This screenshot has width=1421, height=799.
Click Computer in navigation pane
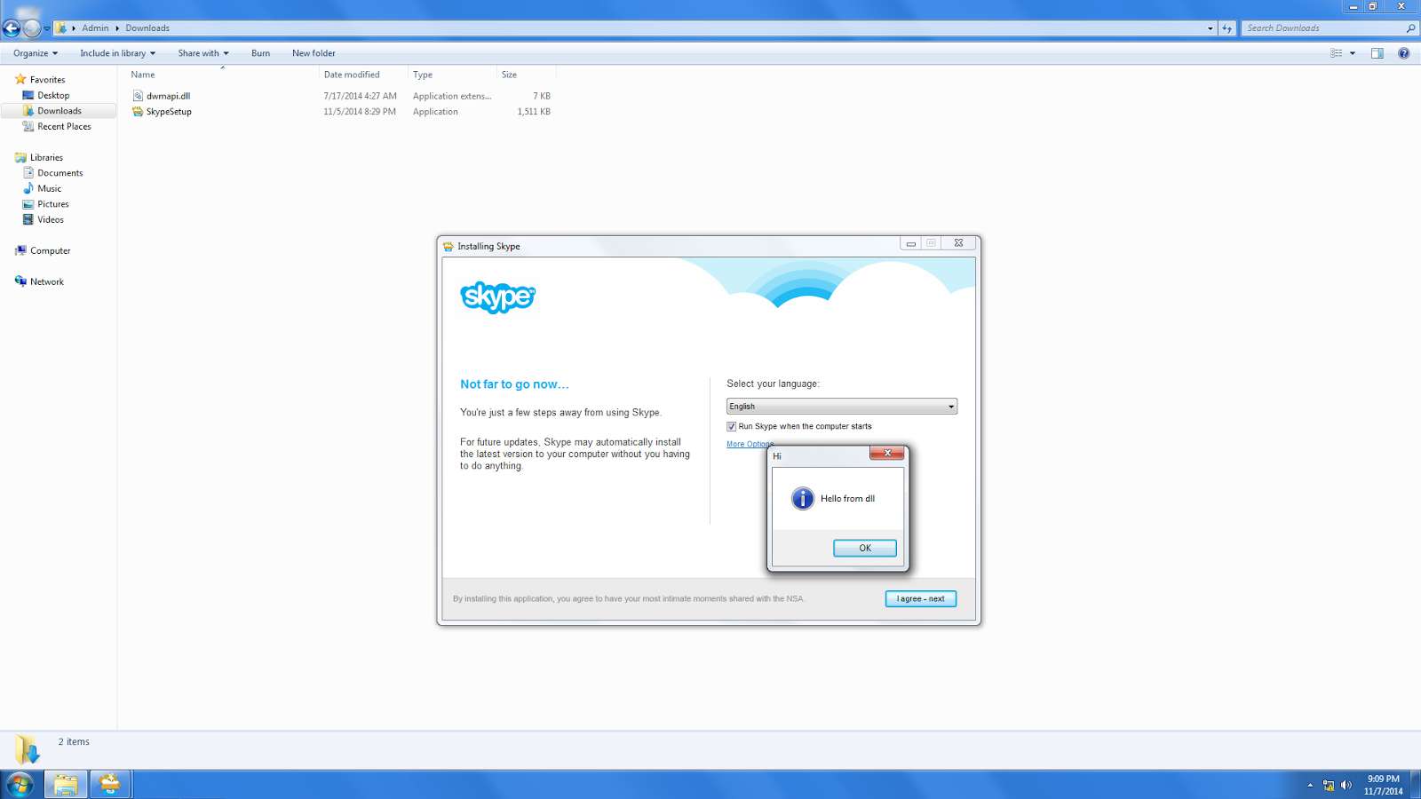(50, 250)
